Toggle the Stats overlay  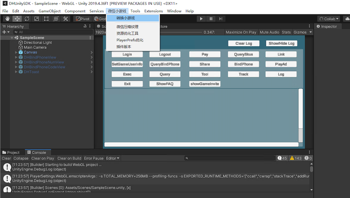[286, 32]
